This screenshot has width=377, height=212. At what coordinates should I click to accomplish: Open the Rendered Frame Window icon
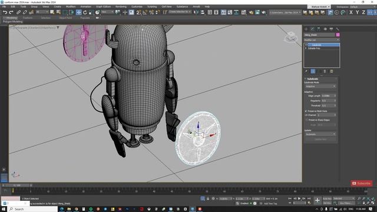257,12
